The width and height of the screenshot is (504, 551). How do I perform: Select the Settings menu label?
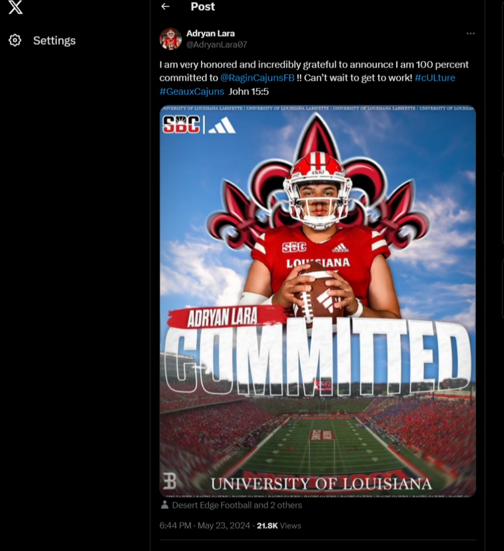tap(54, 40)
